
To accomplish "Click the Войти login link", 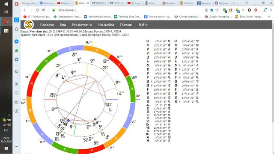I will pyautogui.click(x=143, y=25).
